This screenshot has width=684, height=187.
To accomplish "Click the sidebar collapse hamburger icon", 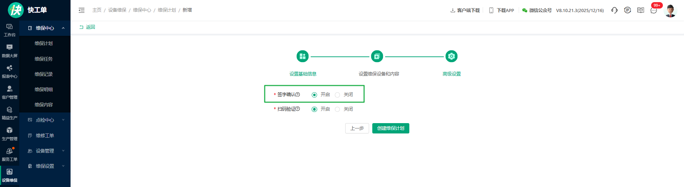I will click(x=82, y=10).
